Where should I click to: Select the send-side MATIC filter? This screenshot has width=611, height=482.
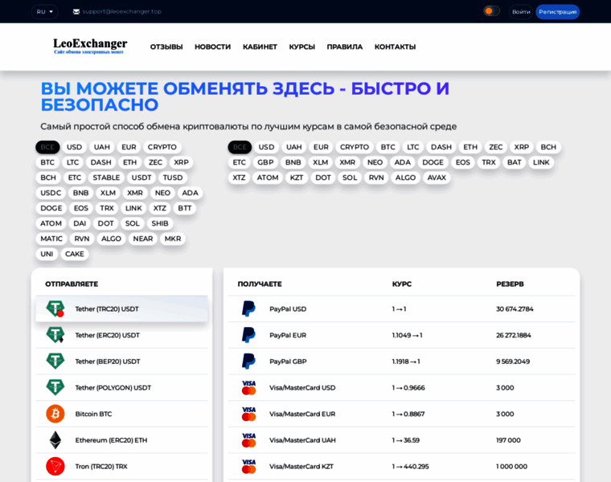[51, 239]
